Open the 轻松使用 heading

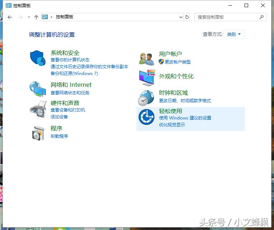170,111
